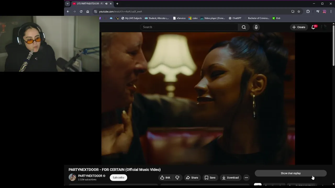Share the video
The height and width of the screenshot is (188, 335).
(x=192, y=178)
